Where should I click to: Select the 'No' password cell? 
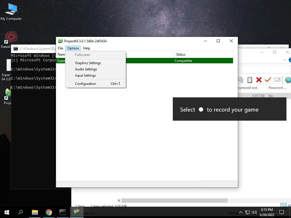[x=271, y=96]
